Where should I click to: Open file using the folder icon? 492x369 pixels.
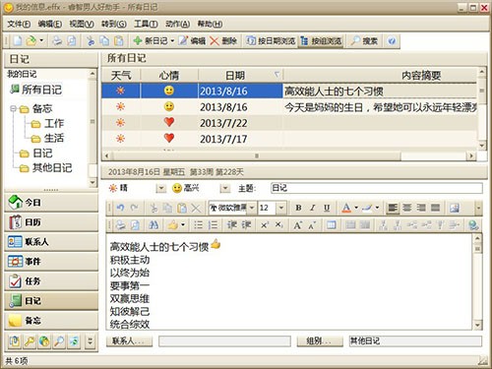tap(31, 40)
